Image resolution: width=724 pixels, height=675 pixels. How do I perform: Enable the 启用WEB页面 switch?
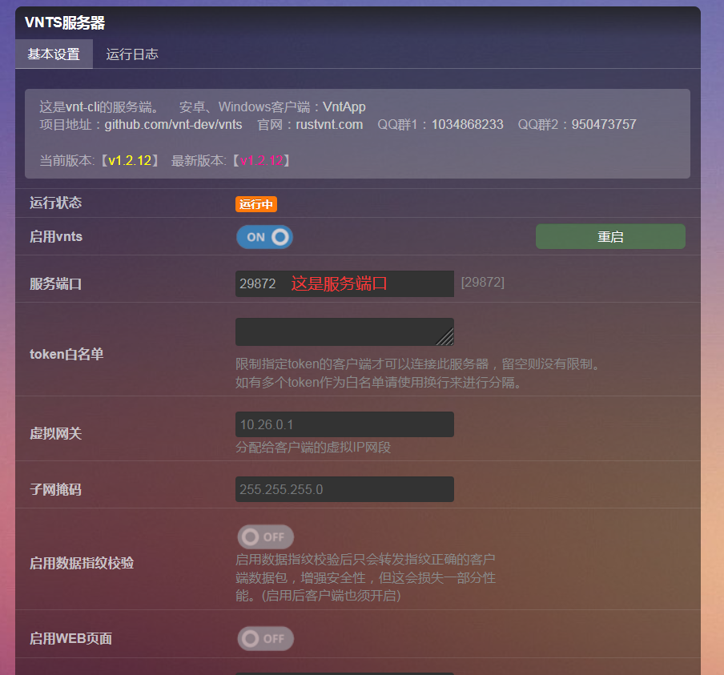[x=266, y=638]
